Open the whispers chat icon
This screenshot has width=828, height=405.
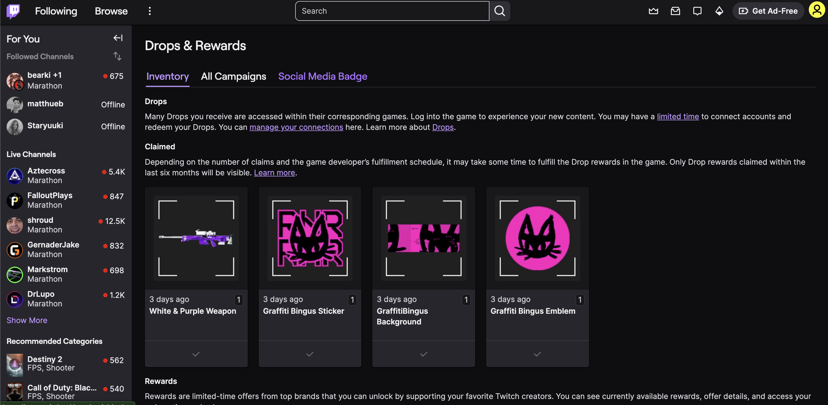click(697, 11)
